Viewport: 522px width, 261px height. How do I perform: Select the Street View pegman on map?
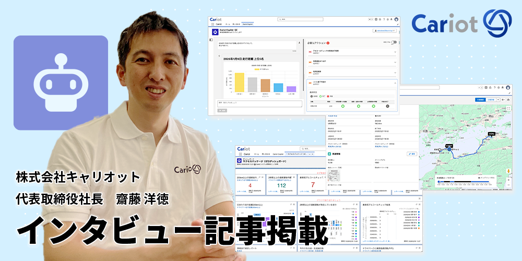(508, 171)
